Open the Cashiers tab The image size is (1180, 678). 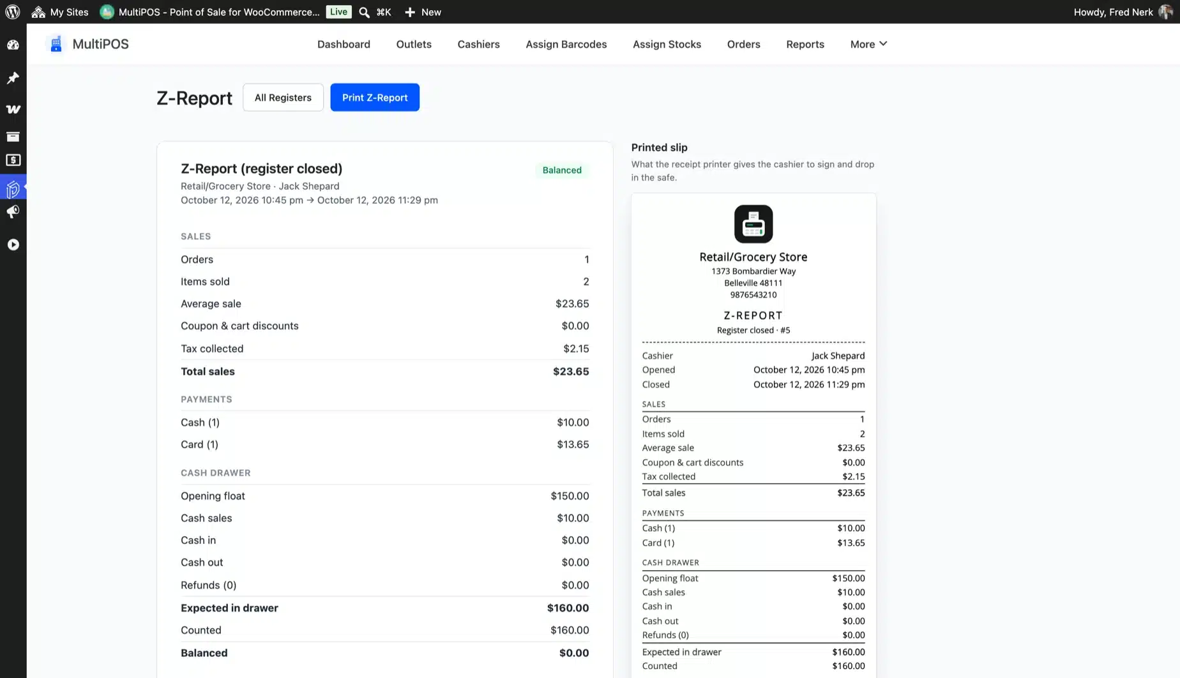[x=478, y=44]
